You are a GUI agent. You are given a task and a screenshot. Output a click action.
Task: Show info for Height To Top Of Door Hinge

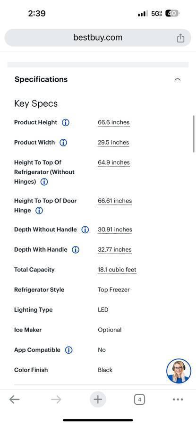pos(39,211)
